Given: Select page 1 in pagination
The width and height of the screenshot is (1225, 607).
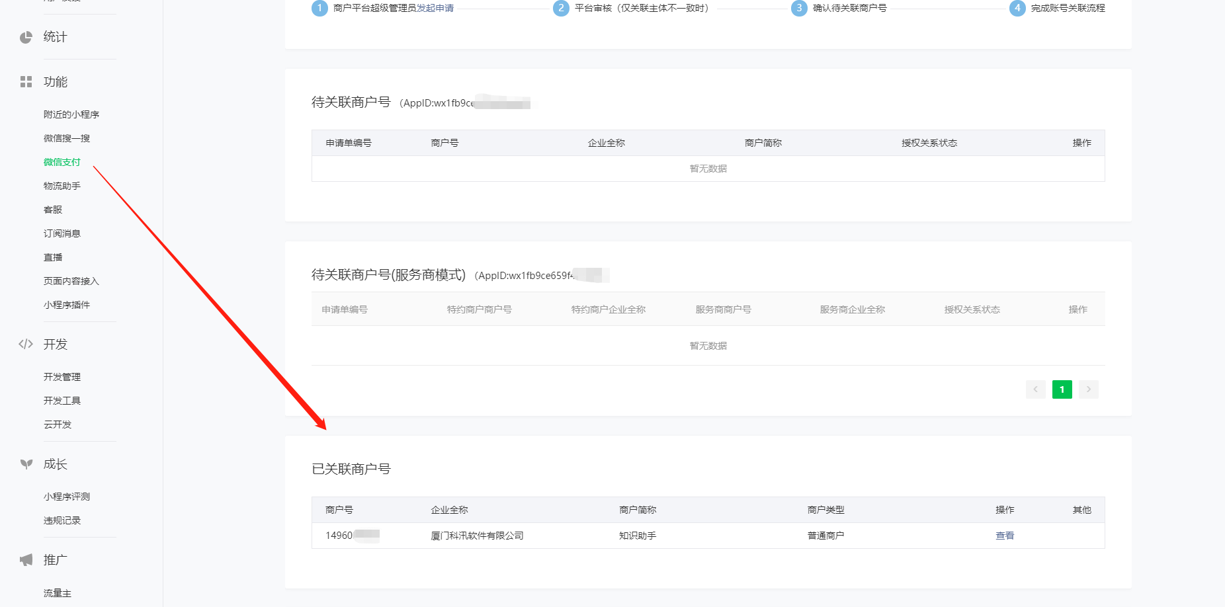Looking at the screenshot, I should point(1062,389).
